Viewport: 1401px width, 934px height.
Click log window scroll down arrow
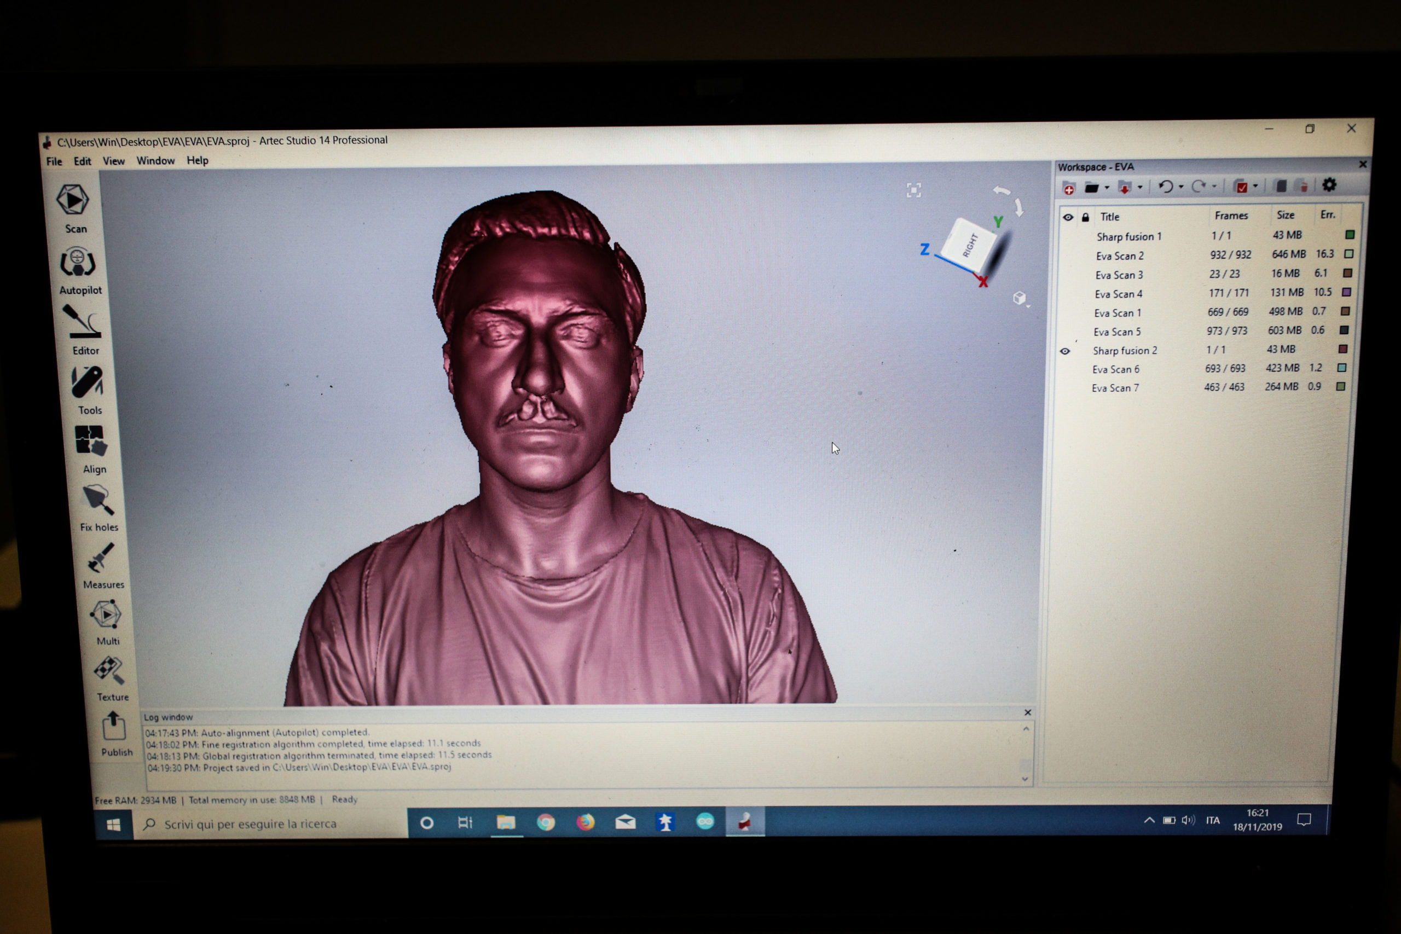(1024, 779)
